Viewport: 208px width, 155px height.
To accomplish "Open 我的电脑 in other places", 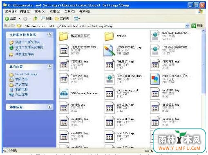I will click(21, 89).
